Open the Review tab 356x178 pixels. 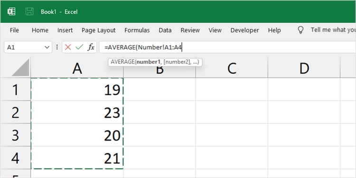(190, 30)
